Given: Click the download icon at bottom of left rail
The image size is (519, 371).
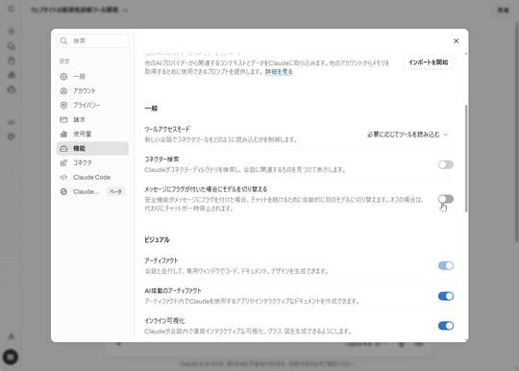Looking at the screenshot, I should click(12, 336).
